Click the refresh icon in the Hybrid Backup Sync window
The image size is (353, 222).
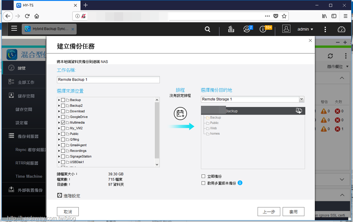point(330,56)
